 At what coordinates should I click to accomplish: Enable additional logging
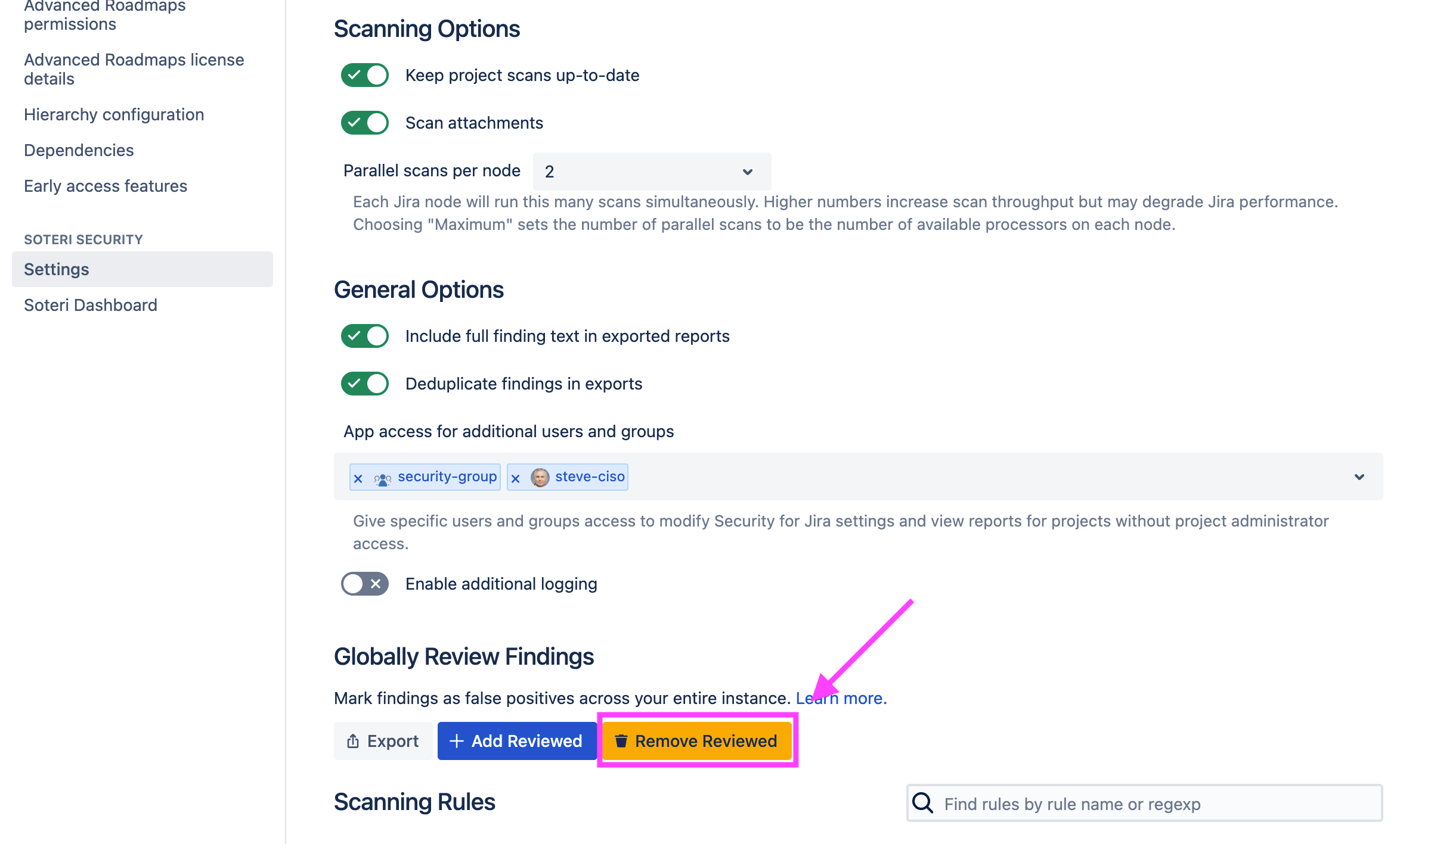(x=364, y=583)
